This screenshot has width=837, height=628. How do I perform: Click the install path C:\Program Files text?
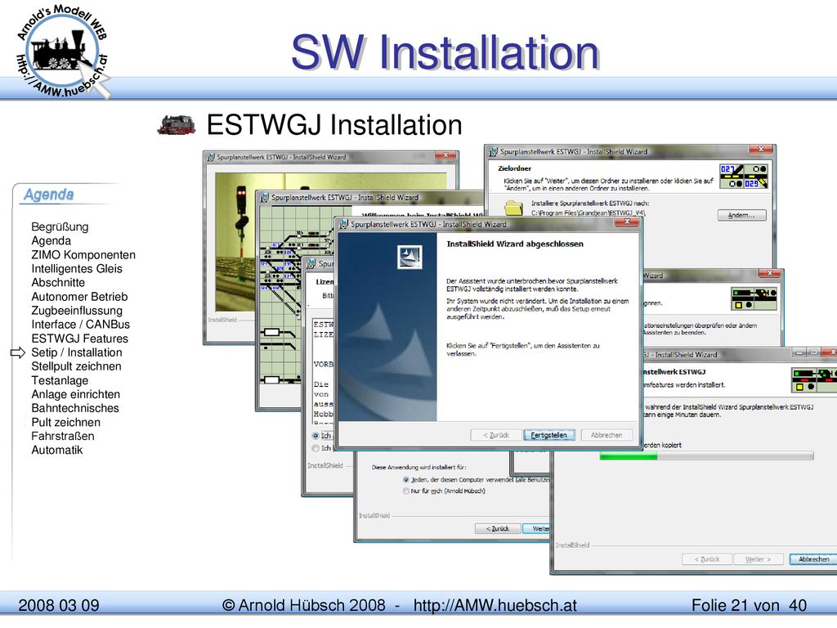pos(588,213)
